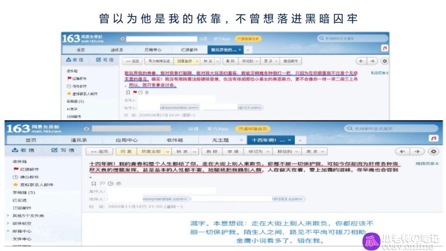Screen dimensions: 446x251
Task: Close the 十四年啊! tab in lower window
Action: (x=290, y=140)
